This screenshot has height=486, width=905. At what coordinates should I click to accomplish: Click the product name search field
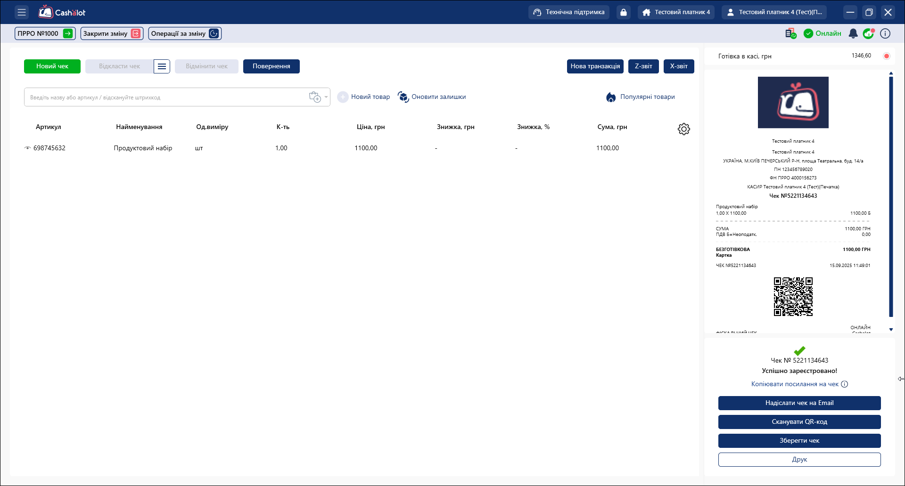165,97
